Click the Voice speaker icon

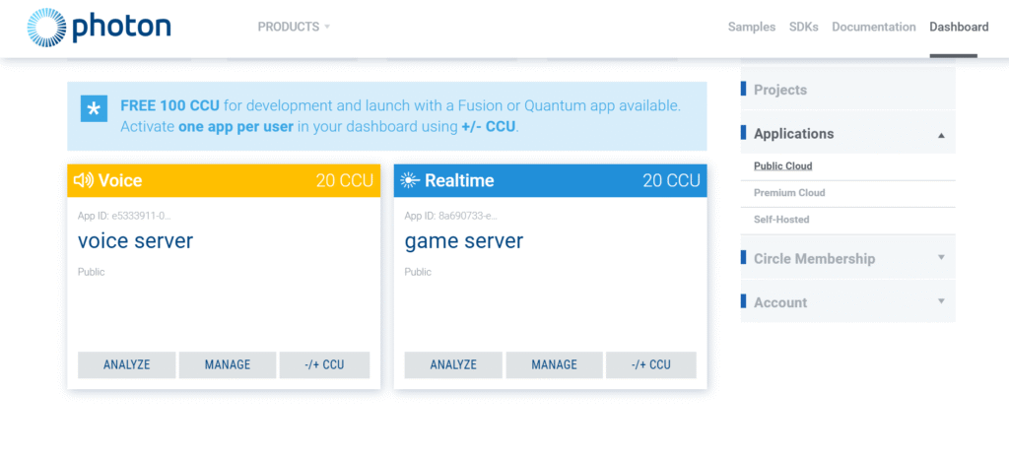pos(83,180)
